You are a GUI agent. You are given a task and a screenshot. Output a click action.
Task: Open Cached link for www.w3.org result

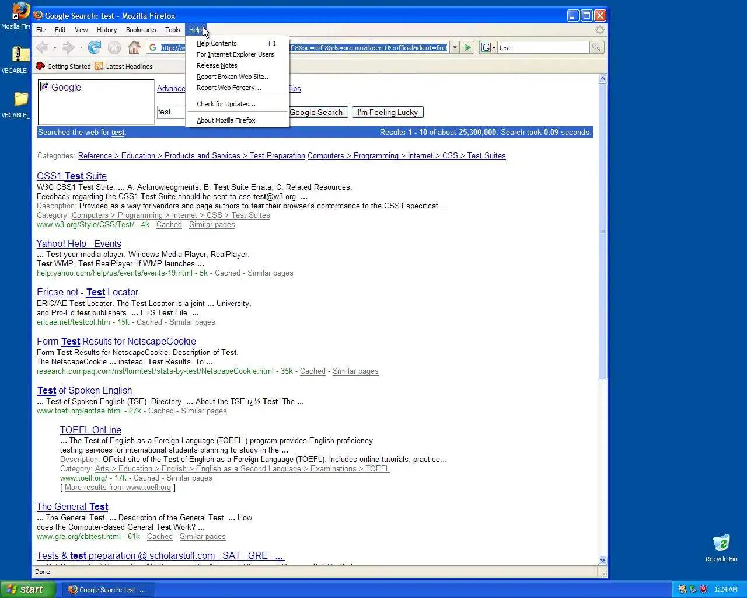point(169,225)
